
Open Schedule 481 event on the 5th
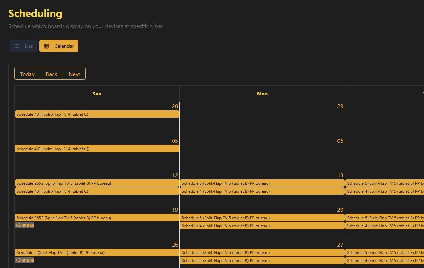coord(97,149)
